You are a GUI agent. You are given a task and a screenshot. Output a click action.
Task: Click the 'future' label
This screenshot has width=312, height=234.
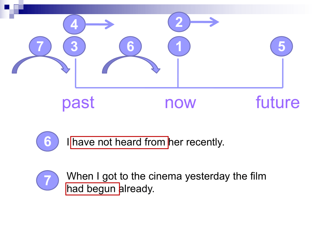tap(278, 102)
